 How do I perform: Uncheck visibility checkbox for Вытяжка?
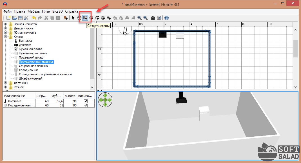[x=86, y=101]
